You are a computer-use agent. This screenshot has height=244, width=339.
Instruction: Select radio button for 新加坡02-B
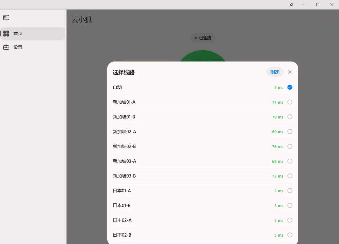[x=290, y=146]
